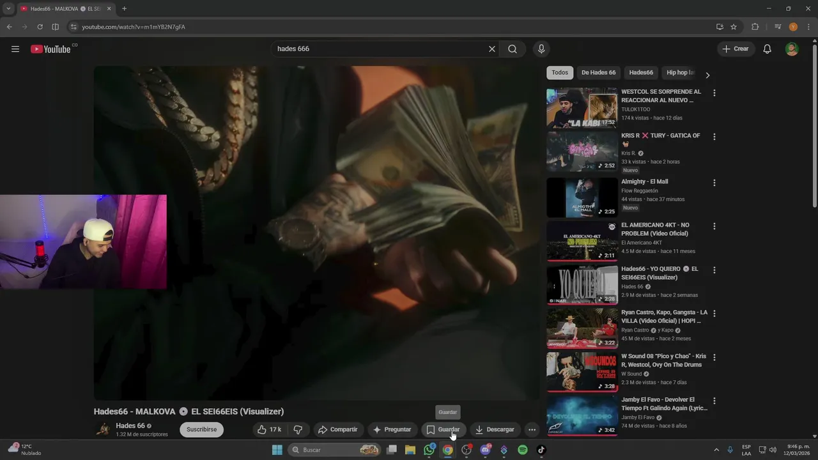
Task: Open a new Chrome tab
Action: [x=124, y=8]
